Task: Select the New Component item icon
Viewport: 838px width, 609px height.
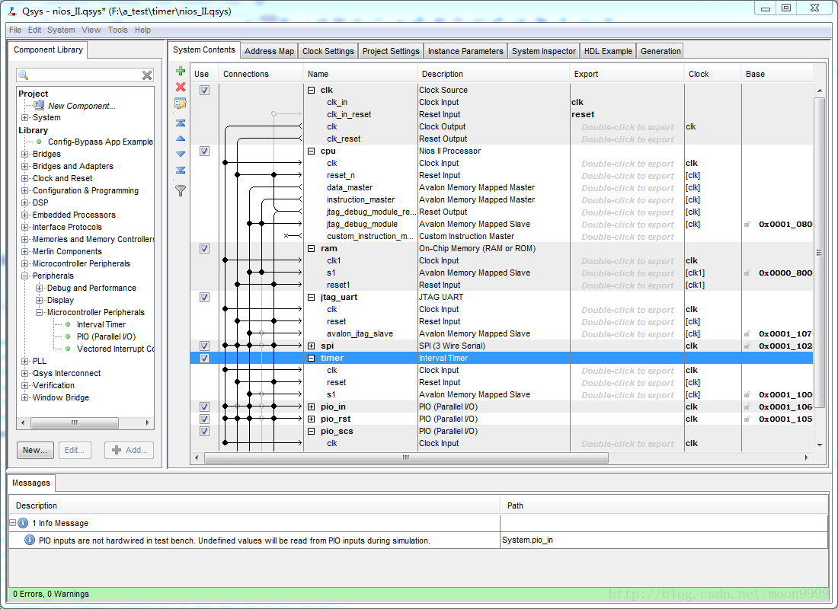Action: pos(39,105)
